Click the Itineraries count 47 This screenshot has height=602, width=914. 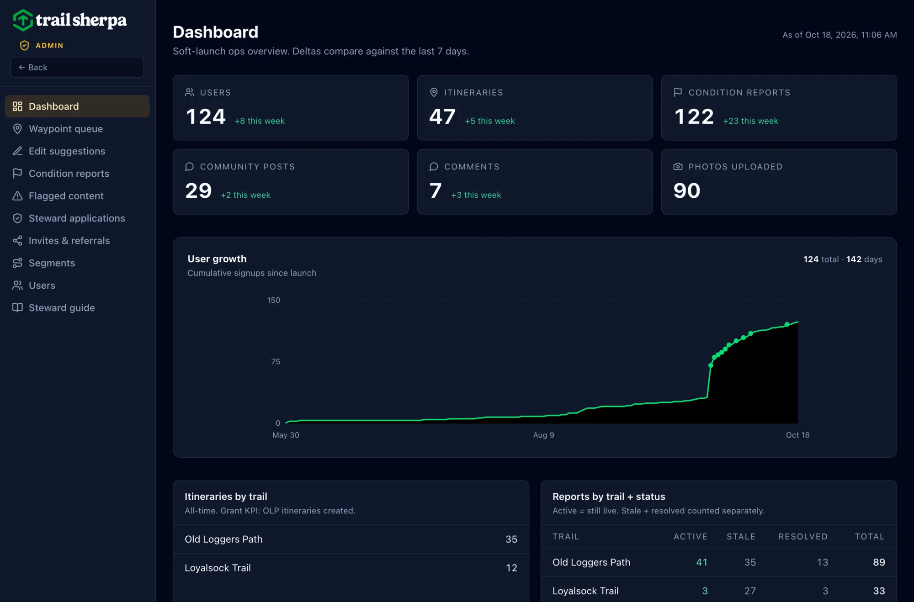point(442,116)
